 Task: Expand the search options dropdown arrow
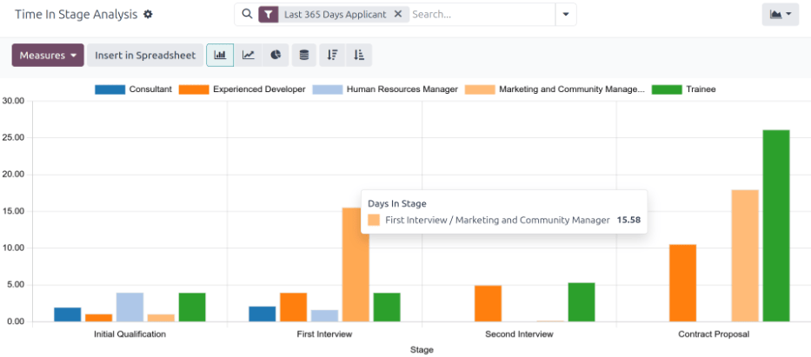coord(566,15)
